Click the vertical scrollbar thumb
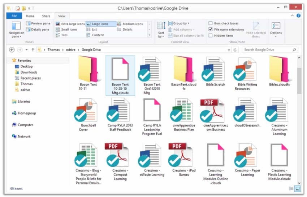The image size is (307, 197). (x=299, y=81)
